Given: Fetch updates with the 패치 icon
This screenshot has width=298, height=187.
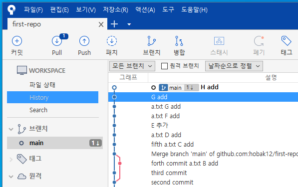Looking at the screenshot, I should [112, 41].
